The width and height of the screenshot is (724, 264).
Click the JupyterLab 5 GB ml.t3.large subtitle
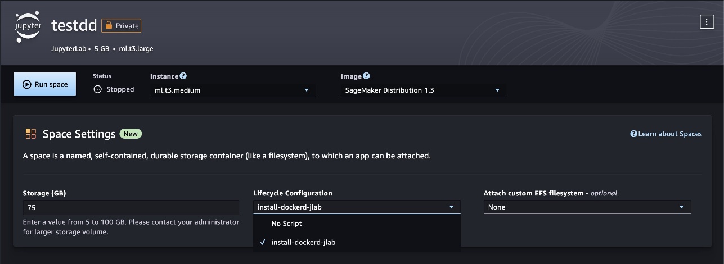click(x=102, y=49)
